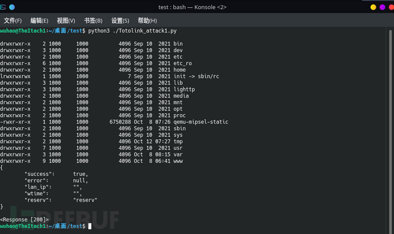Image resolution: width=394 pixels, height=234 pixels.
Task: Click the 'mnt' directory name
Action: (x=178, y=102)
